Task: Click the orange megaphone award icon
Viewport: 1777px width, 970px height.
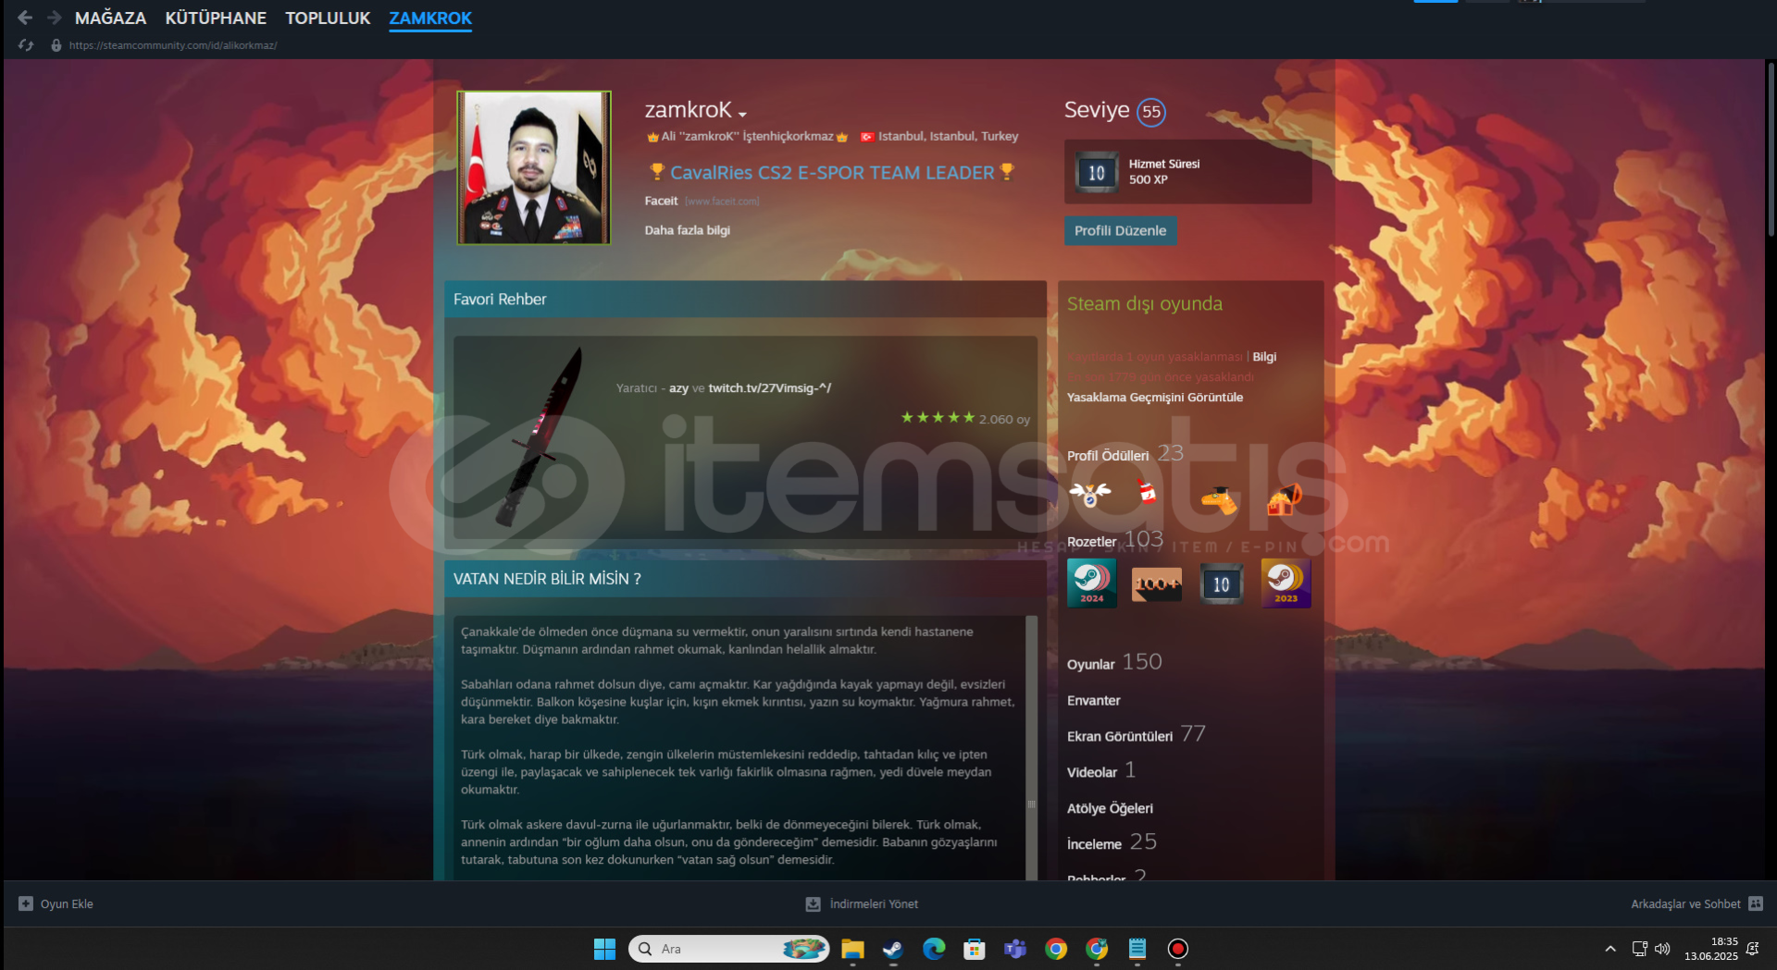Action: tap(1285, 499)
